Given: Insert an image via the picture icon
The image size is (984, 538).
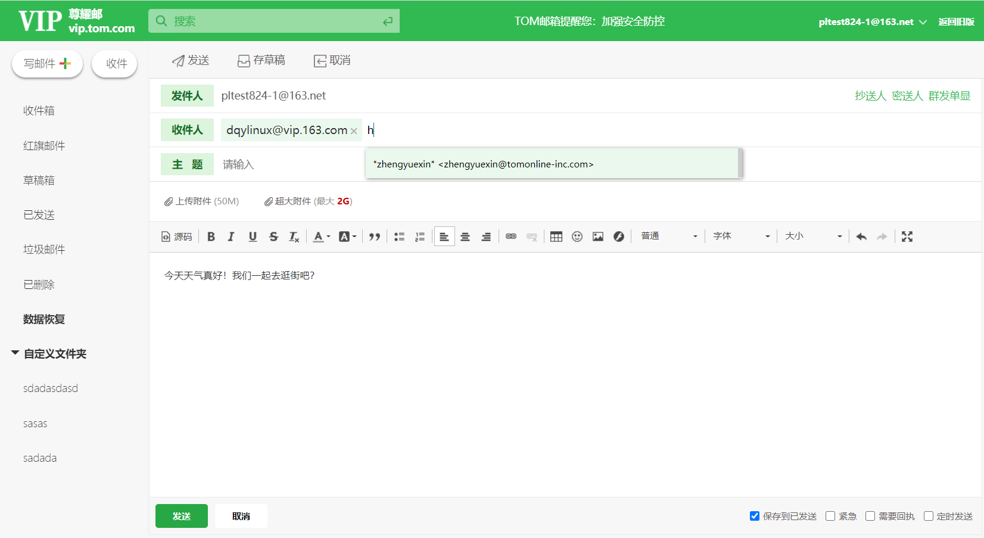Looking at the screenshot, I should 598,236.
